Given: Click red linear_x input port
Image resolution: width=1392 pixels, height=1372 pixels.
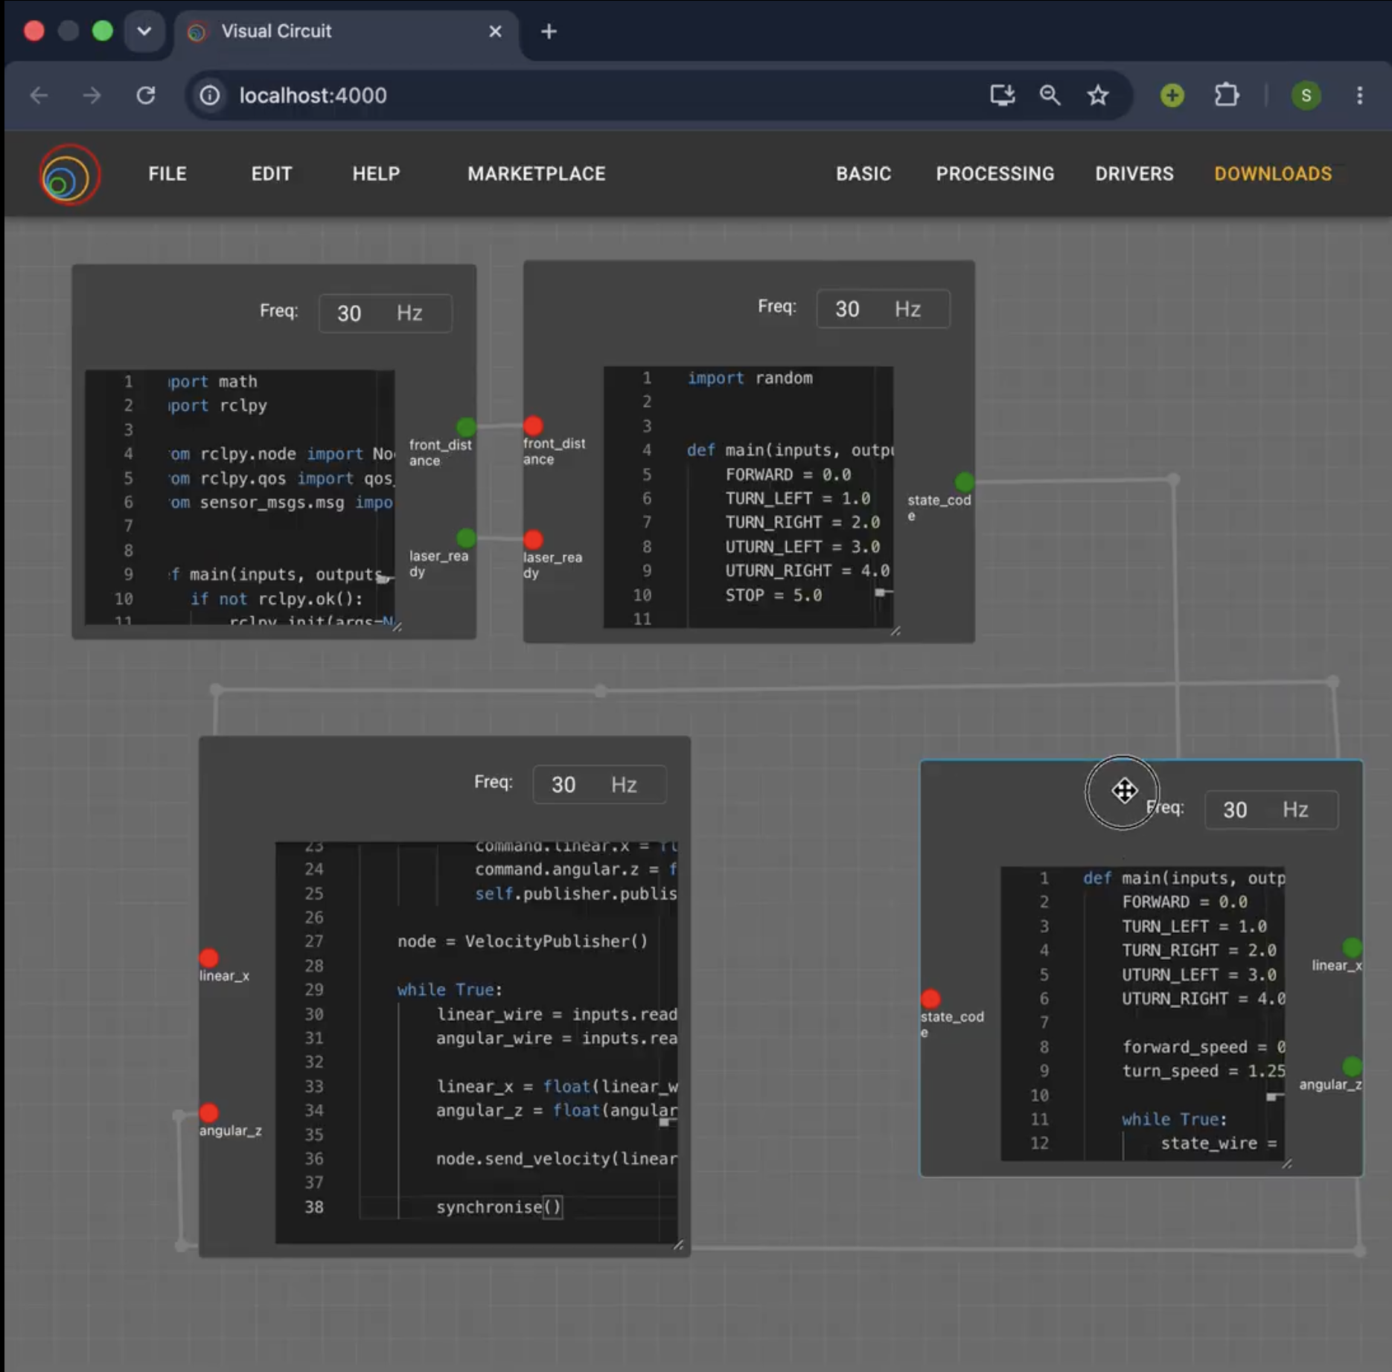Looking at the screenshot, I should tap(209, 958).
